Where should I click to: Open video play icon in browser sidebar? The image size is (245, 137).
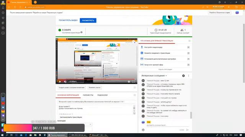pos(3,28)
